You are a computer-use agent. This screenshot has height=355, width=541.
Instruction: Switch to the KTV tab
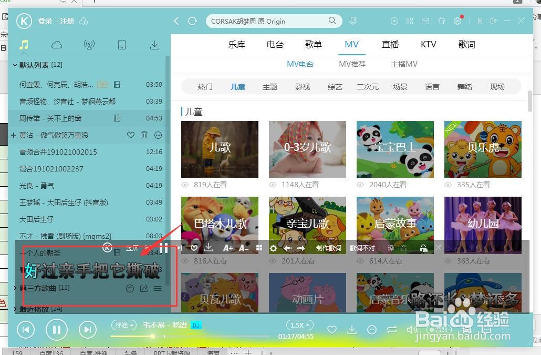(428, 44)
